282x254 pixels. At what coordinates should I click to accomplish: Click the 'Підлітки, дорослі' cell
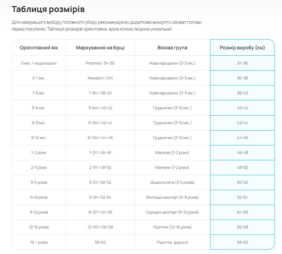click(x=172, y=242)
